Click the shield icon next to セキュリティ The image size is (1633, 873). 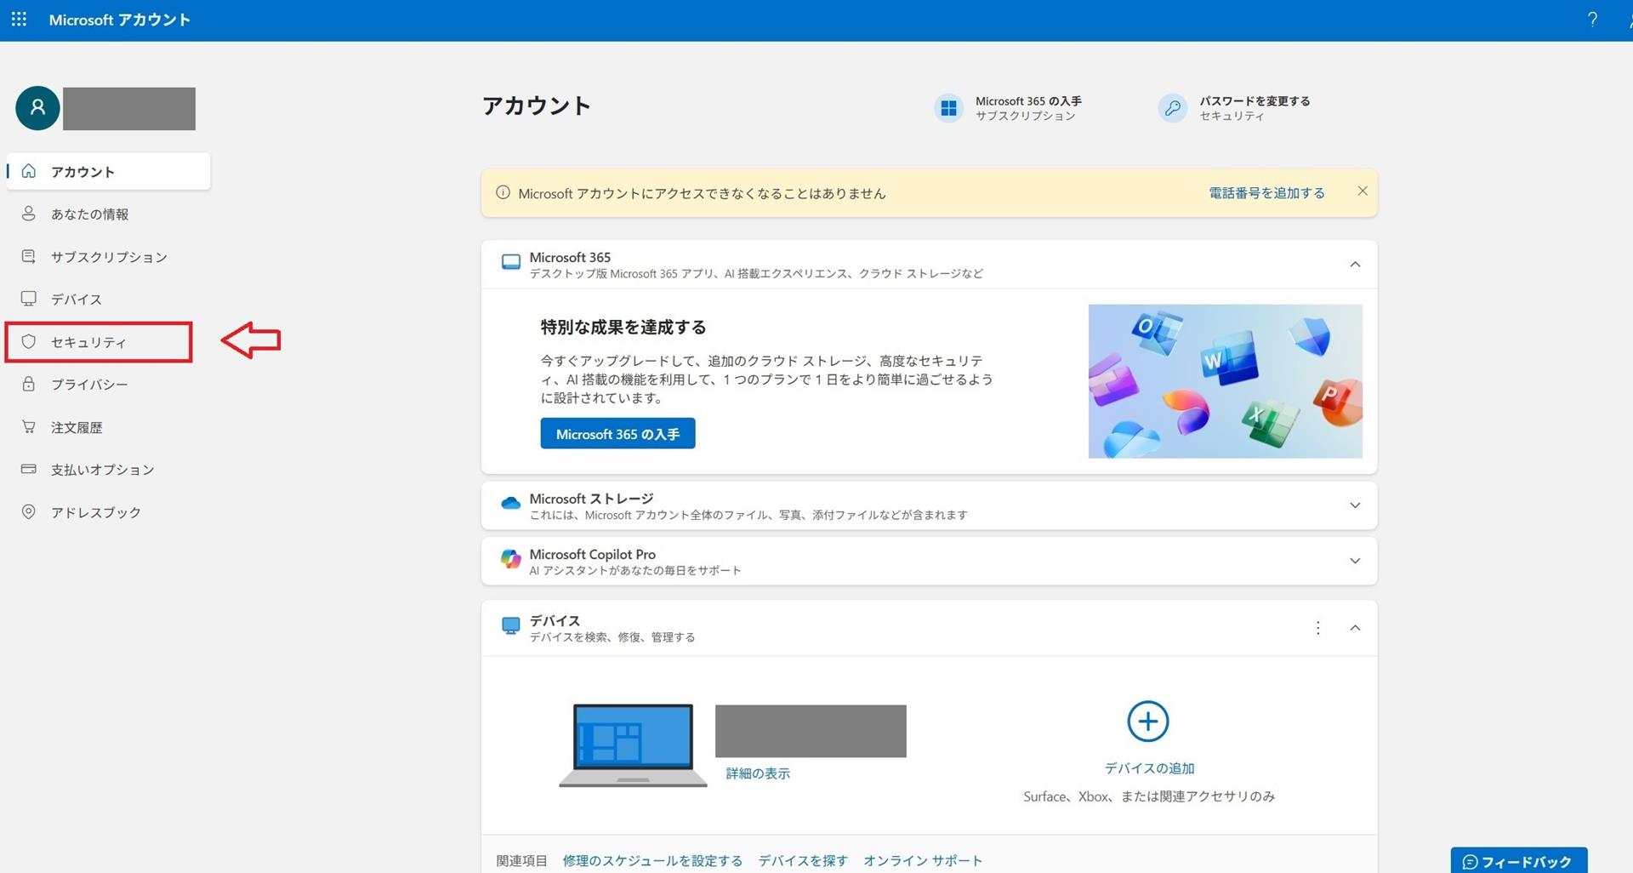[x=30, y=341]
